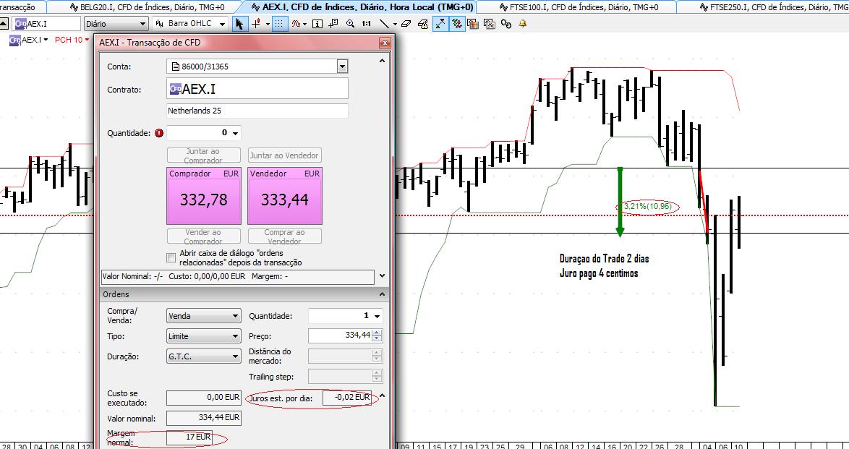Screen dimensions: 849x449
Task: Click the Juntar ao Vendedor button
Action: coord(285,155)
